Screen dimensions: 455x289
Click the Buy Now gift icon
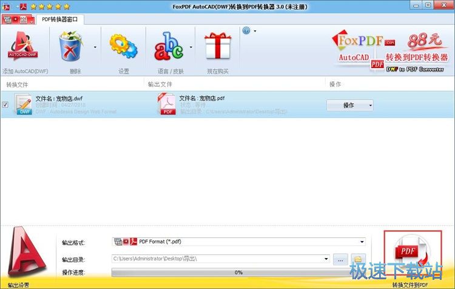218,46
